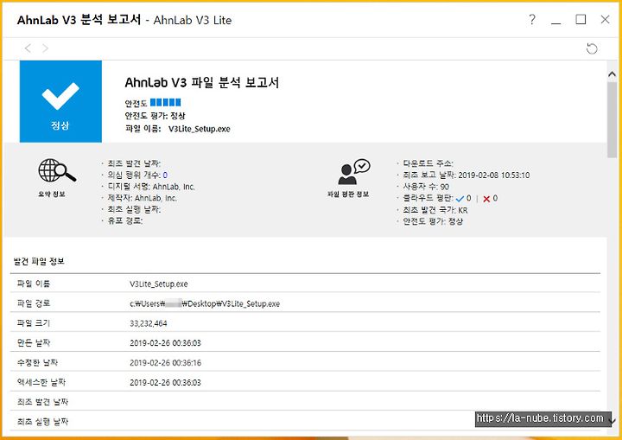Go back with the left arrow
This screenshot has width=622, height=440.
click(28, 48)
